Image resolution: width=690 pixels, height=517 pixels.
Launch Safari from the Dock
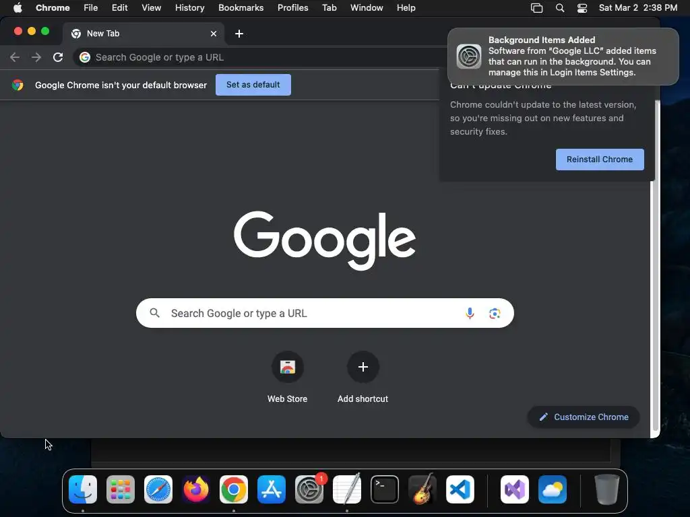click(158, 489)
